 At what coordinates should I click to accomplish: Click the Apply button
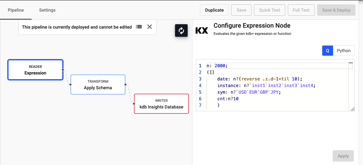click(x=343, y=156)
